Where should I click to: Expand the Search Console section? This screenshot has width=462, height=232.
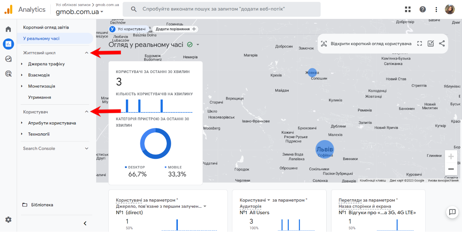(x=87, y=148)
